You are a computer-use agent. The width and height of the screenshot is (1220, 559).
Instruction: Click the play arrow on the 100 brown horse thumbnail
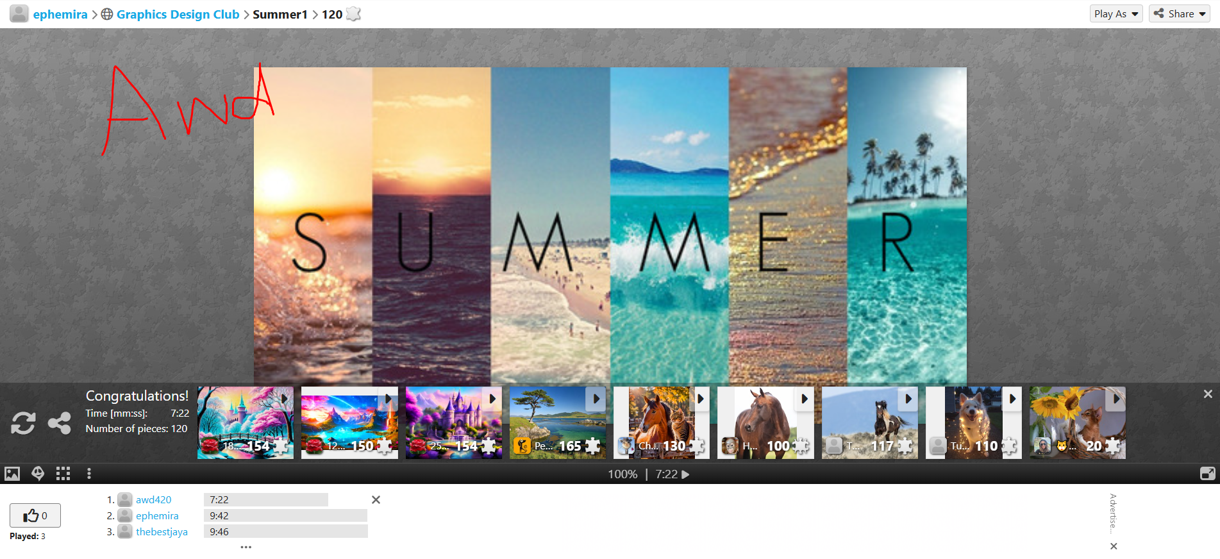click(x=804, y=399)
